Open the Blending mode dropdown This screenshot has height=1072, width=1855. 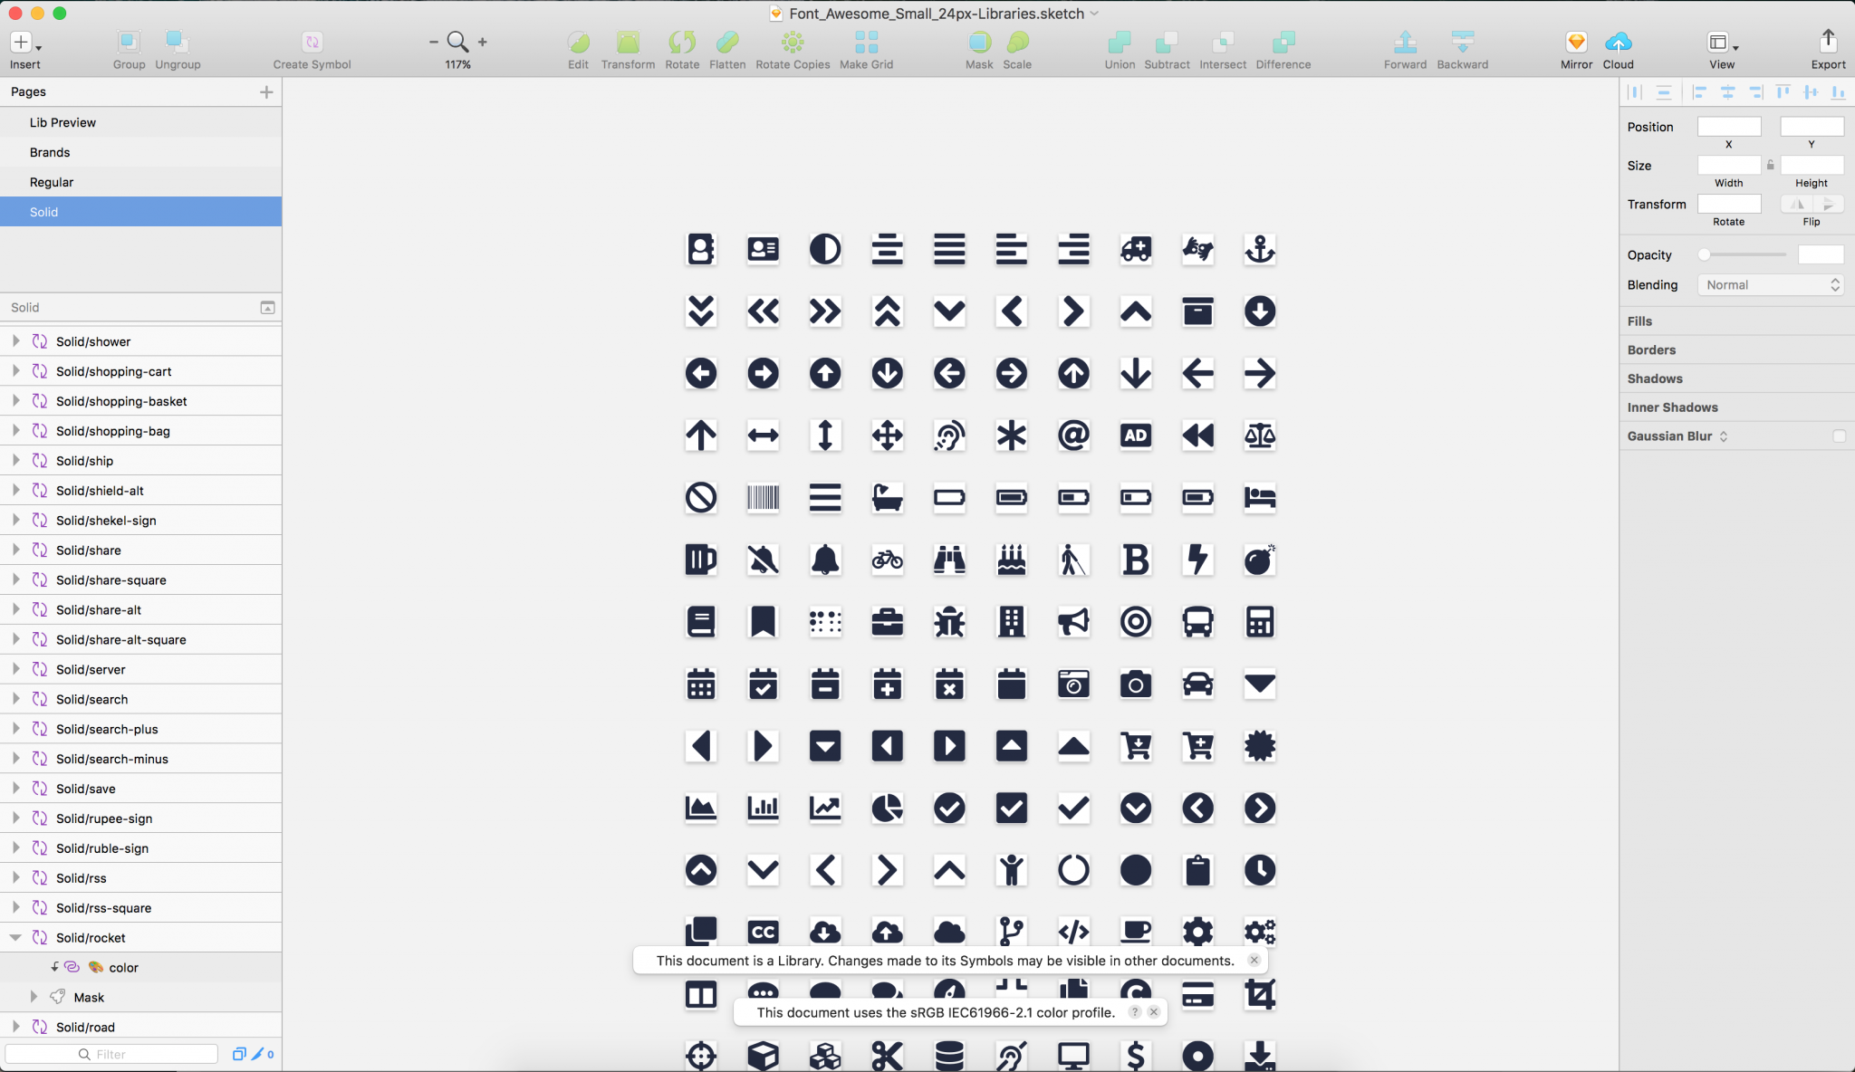coord(1770,284)
